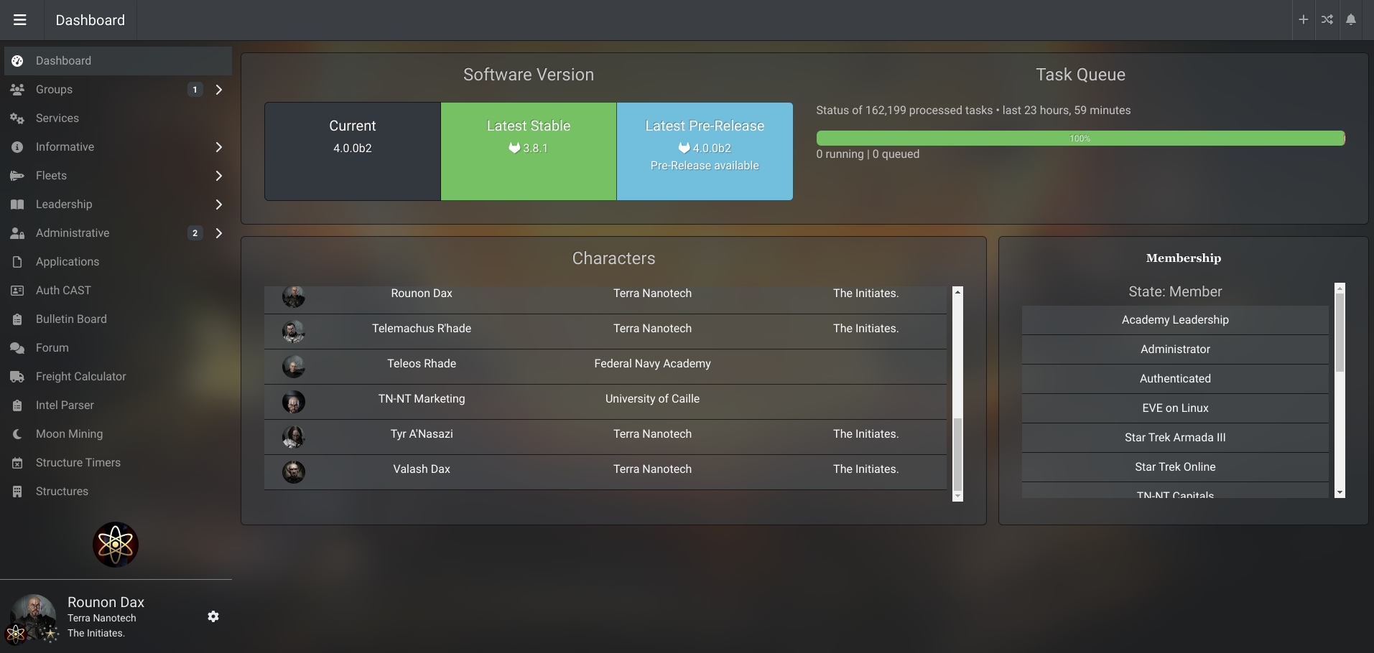This screenshot has height=653, width=1374.
Task: Toggle the sidebar with the hamburger menu
Action: [20, 20]
